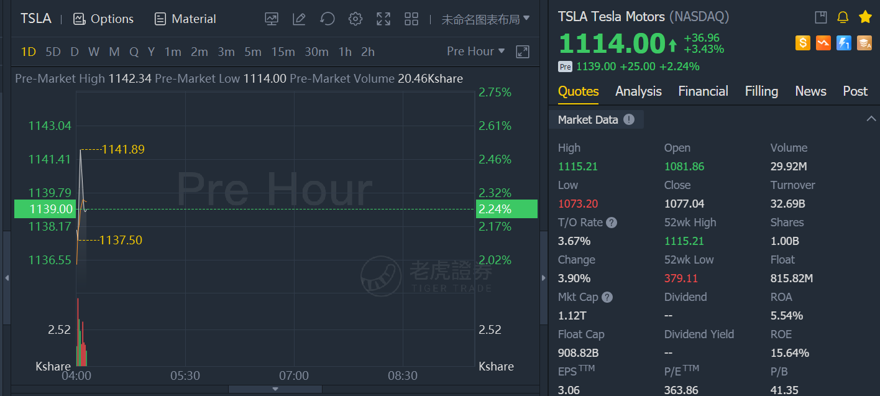This screenshot has height=396, width=880.
Task: Select the 1h interval
Action: [345, 52]
